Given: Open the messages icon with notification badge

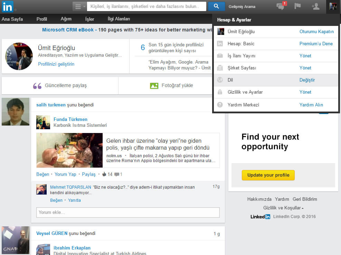Looking at the screenshot, I should tap(281, 6).
